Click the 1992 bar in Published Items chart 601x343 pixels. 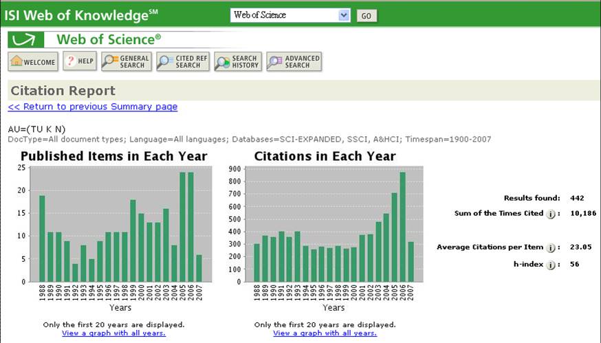pyautogui.click(x=75, y=273)
